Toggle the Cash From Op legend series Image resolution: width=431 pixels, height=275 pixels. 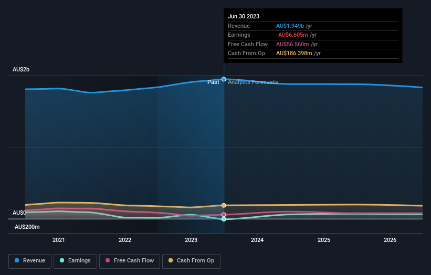coord(191,261)
